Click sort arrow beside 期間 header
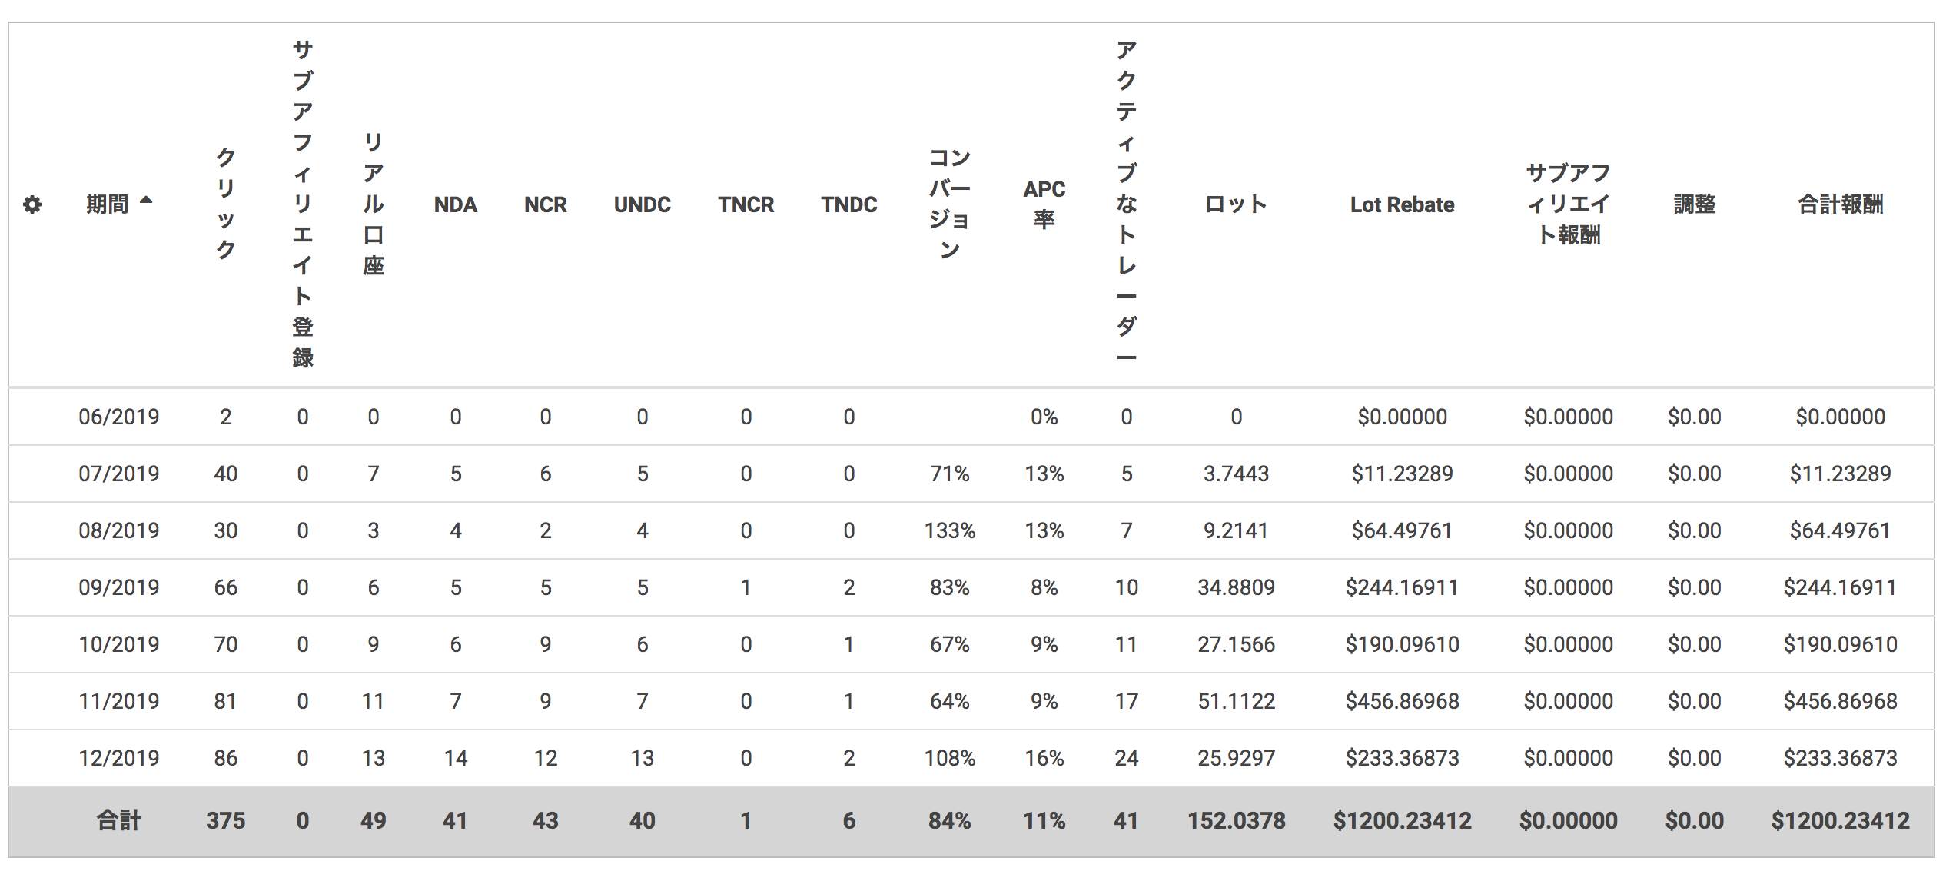 [146, 201]
